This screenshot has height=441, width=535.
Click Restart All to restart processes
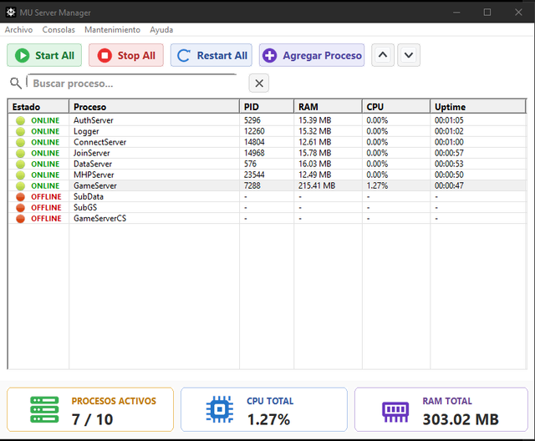(211, 55)
